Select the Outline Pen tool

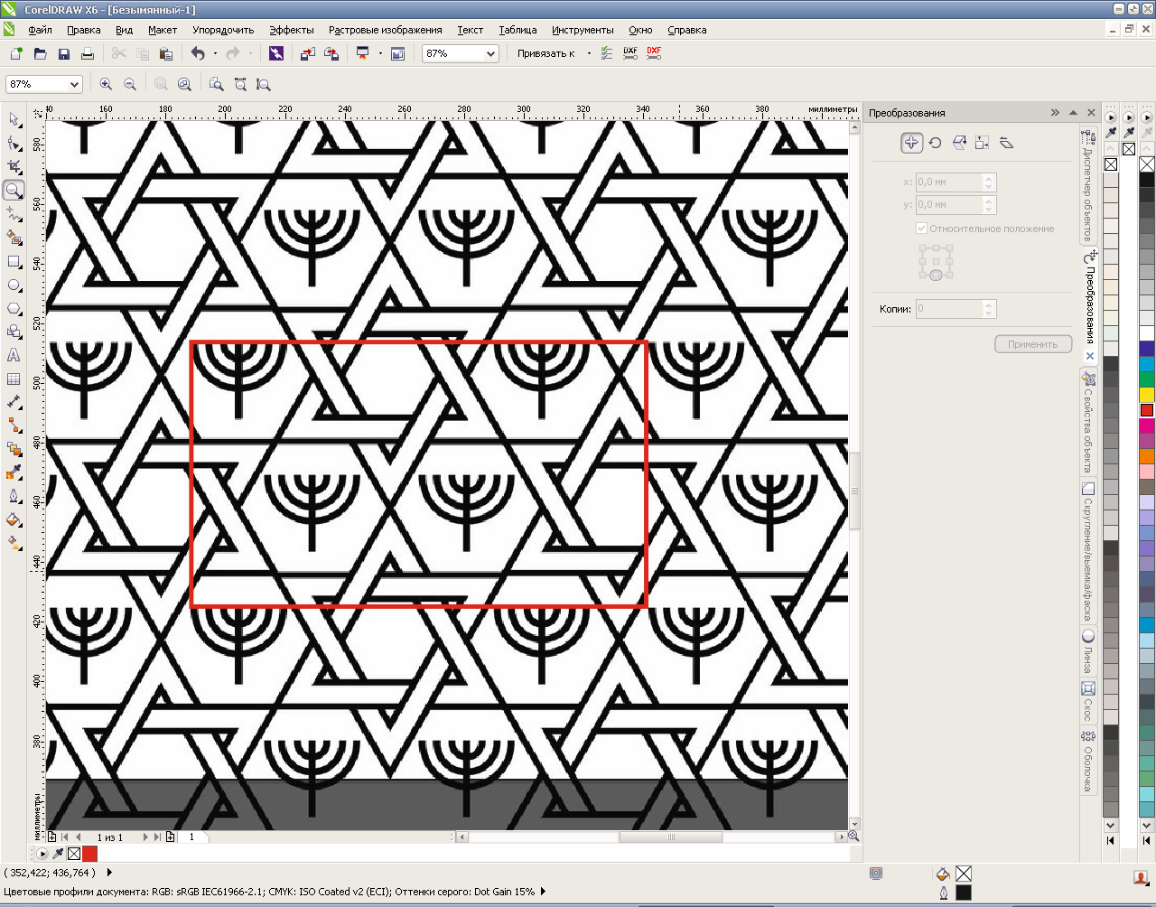14,496
